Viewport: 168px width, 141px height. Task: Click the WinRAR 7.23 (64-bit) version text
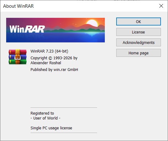49,51
